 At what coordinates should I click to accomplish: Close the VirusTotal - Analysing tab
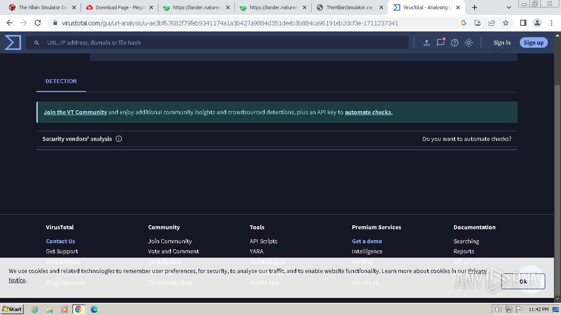tap(458, 7)
